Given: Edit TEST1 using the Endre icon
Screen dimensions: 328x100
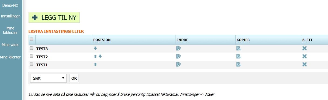Looking at the screenshot, I should [179, 64].
